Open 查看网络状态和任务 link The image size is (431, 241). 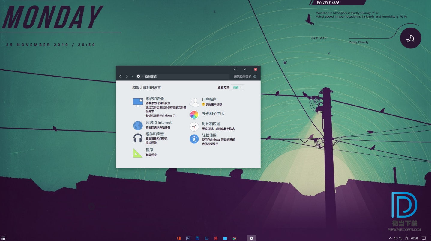point(158,128)
